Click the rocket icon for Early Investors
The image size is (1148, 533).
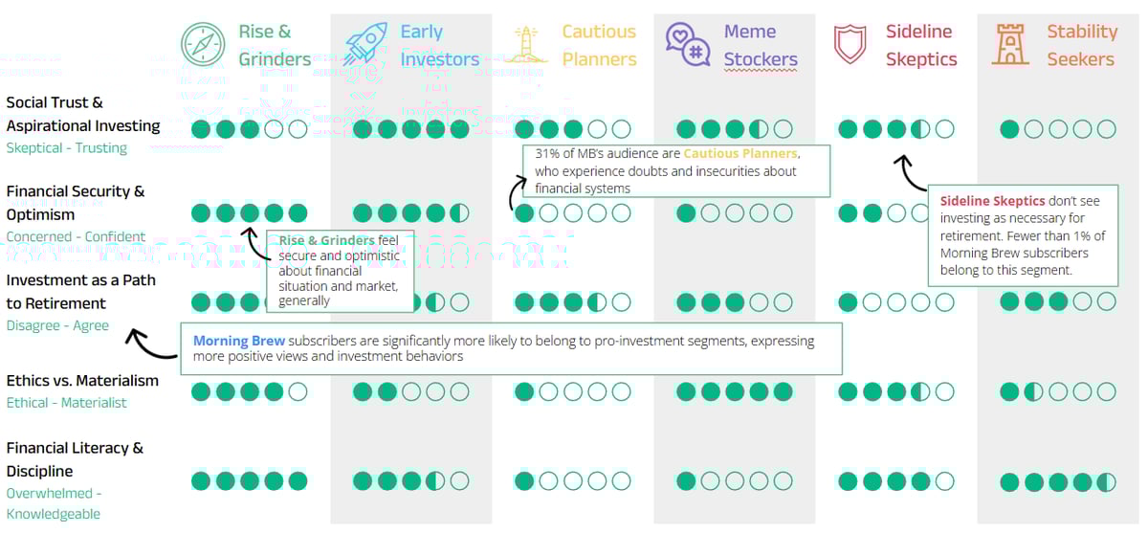[365, 45]
